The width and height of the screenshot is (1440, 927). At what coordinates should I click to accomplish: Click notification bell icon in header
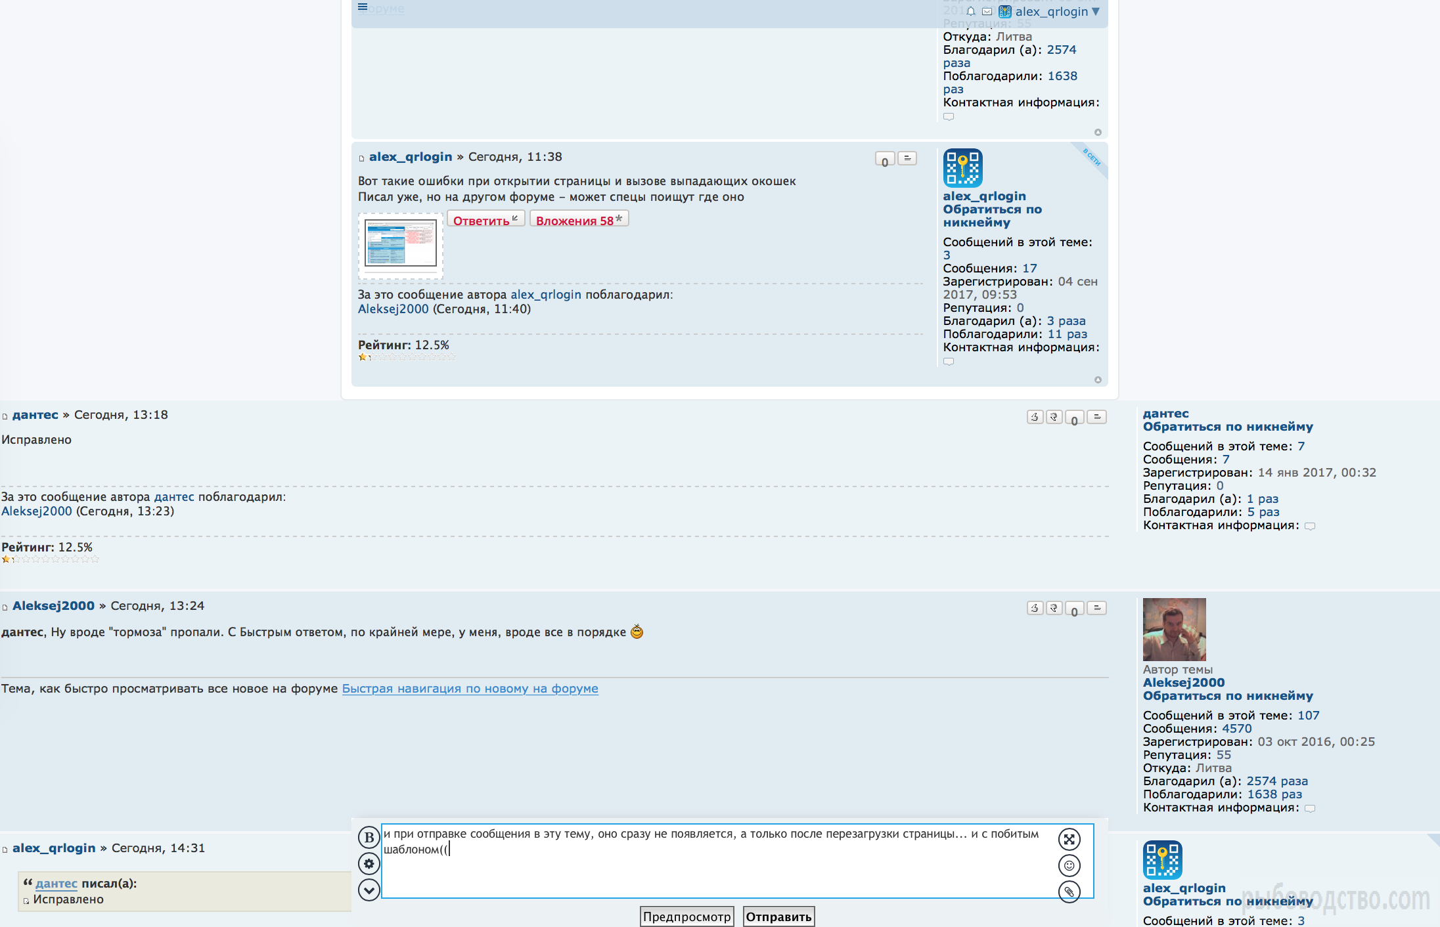click(x=970, y=11)
